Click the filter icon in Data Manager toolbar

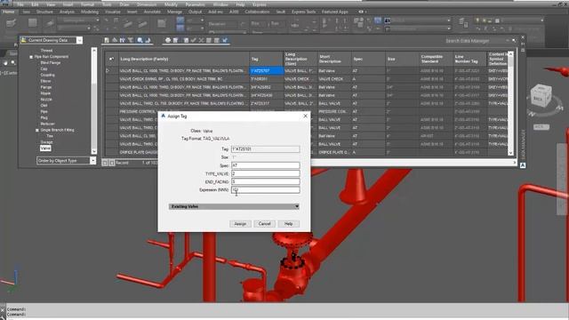point(131,40)
